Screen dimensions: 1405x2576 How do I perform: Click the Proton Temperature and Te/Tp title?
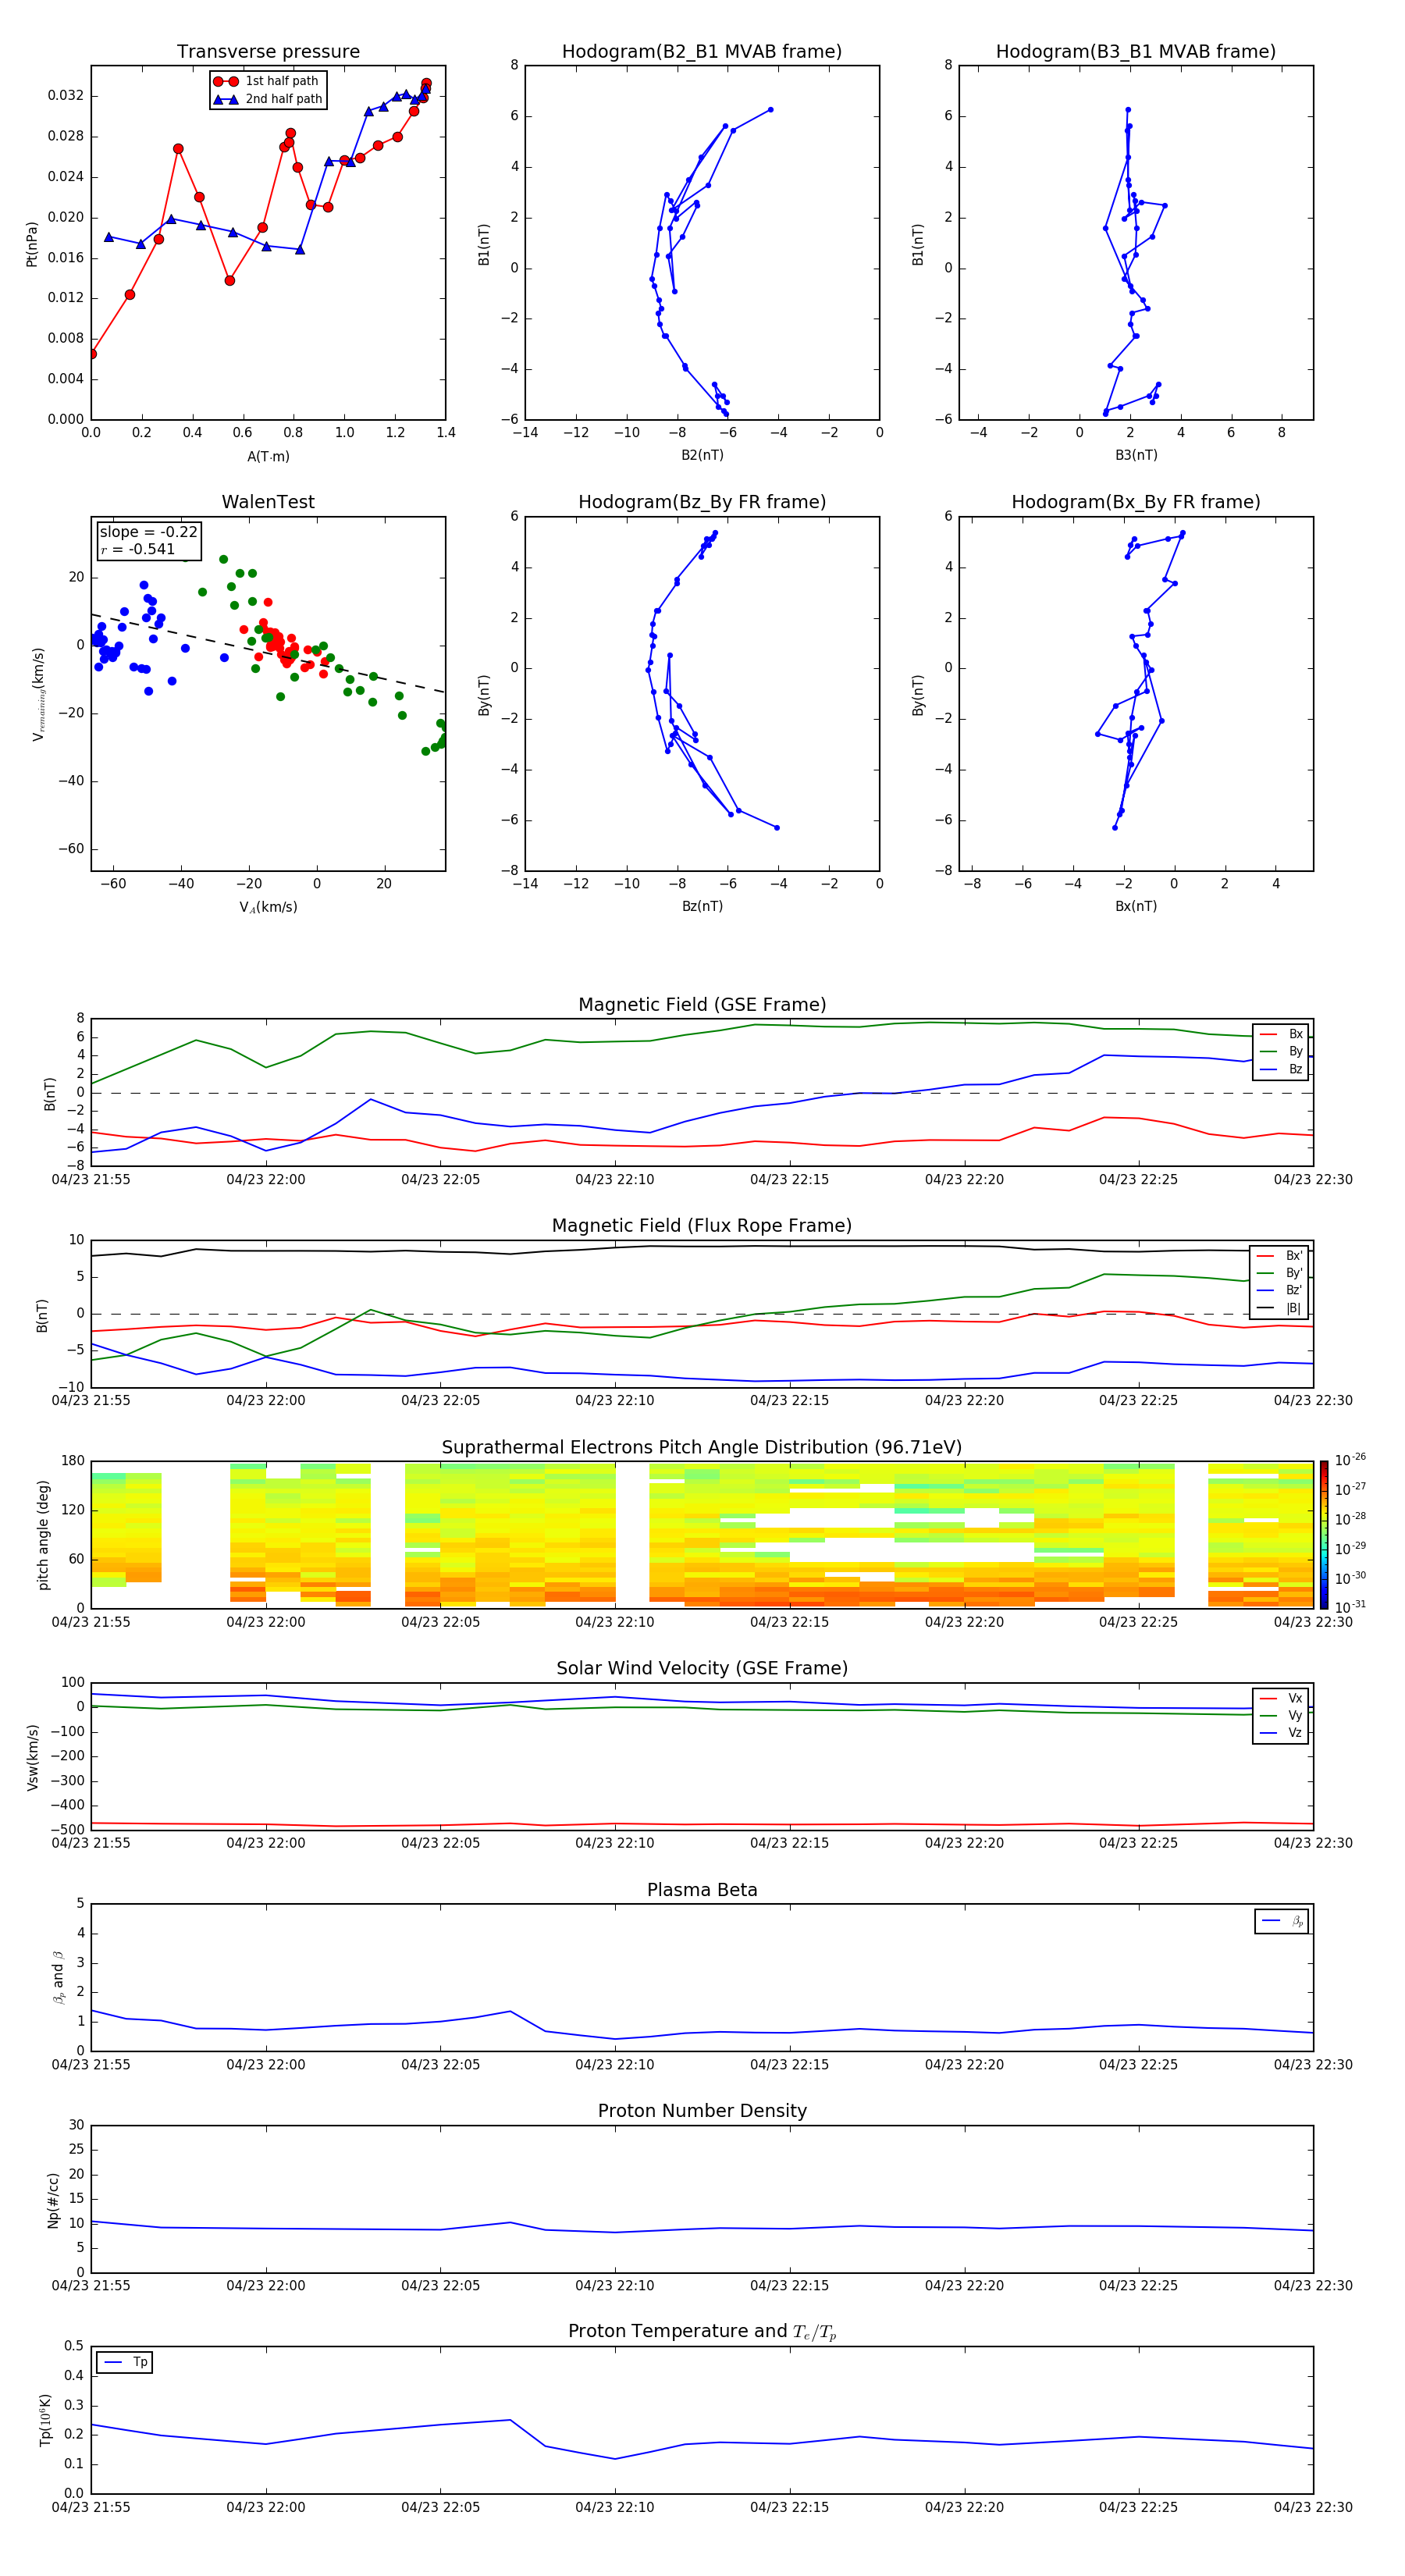coord(702,2331)
